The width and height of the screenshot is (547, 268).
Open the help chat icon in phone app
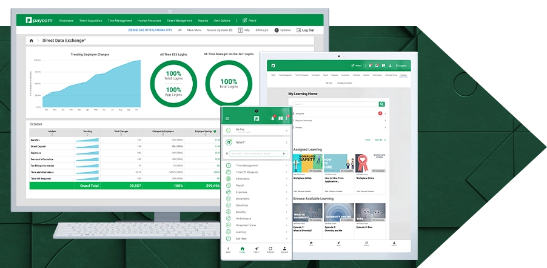tap(281, 118)
